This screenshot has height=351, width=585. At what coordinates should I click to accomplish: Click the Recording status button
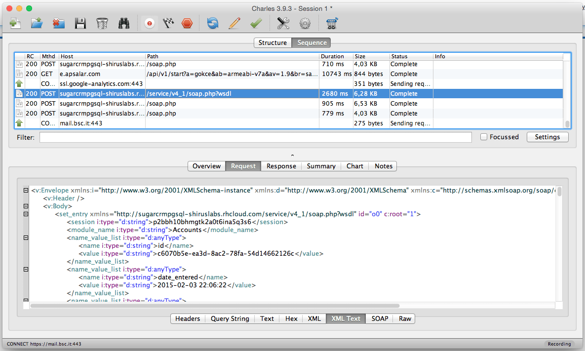(559, 344)
